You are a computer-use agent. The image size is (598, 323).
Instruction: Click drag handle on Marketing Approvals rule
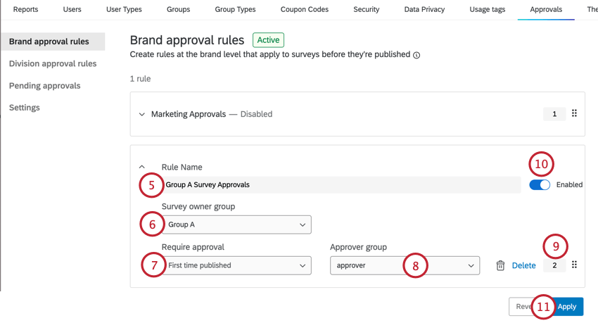[574, 114]
